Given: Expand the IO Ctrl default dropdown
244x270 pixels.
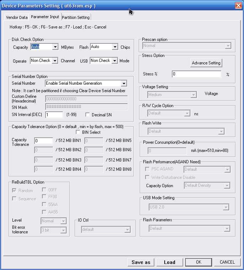Looking at the screenshot, I should (x=127, y=229).
